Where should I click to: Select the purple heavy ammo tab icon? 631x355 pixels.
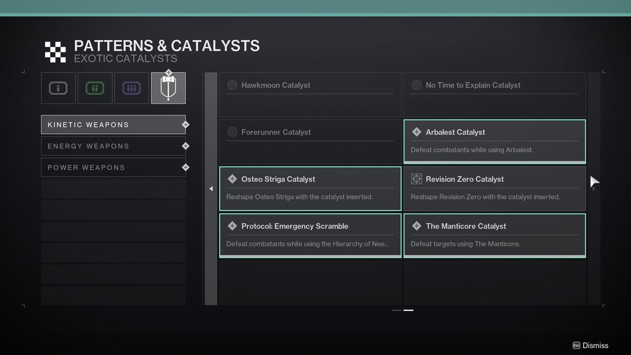(131, 88)
